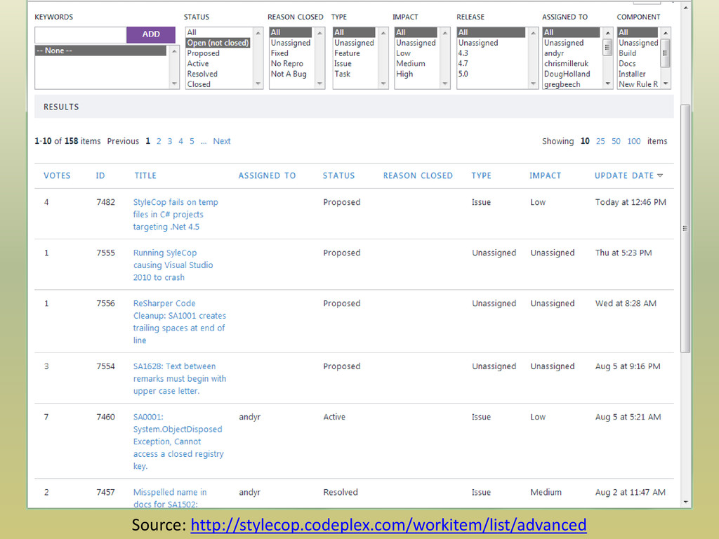This screenshot has height=539, width=719.
Task: Select 'High' in the Impact filter
Action: click(404, 74)
